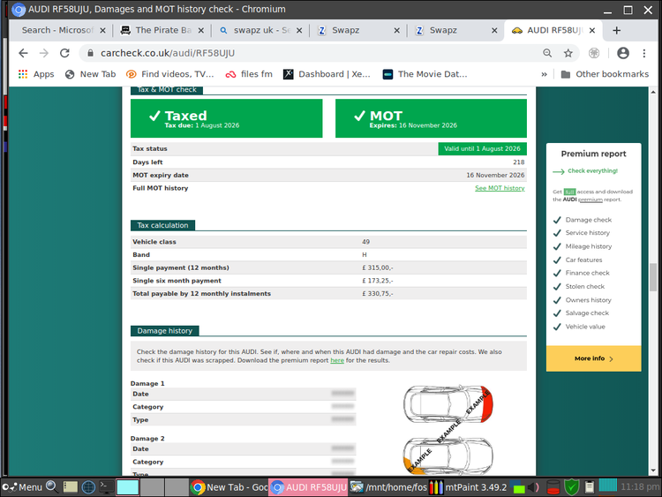This screenshot has height=497, width=662.
Task: Click the 'here' premium report link
Action: (x=337, y=360)
